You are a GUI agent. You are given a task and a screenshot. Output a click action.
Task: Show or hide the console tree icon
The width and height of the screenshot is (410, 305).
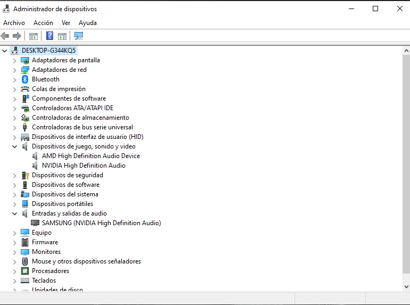tap(34, 36)
